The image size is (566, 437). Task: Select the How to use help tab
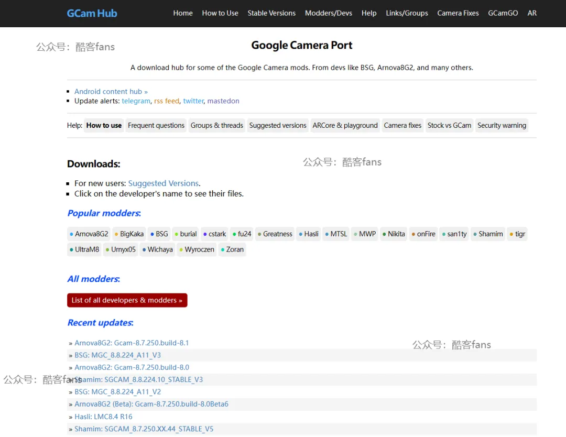point(104,126)
